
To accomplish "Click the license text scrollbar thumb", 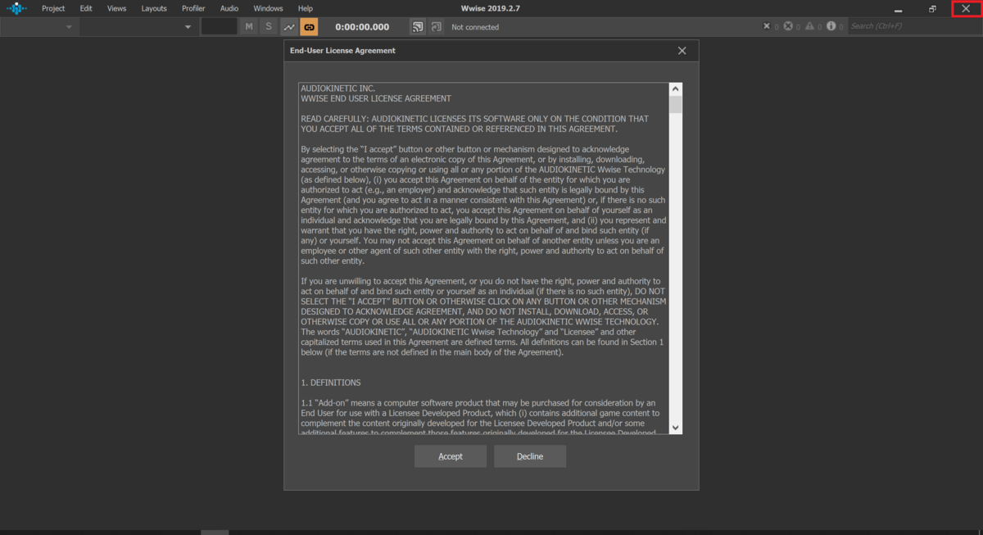I will coord(676,104).
